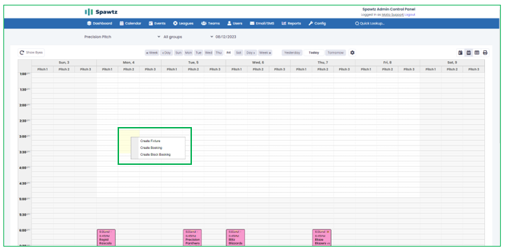Select the Sat day button
The image size is (509, 250).
pos(239,52)
